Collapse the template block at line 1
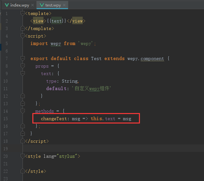 click(23, 13)
